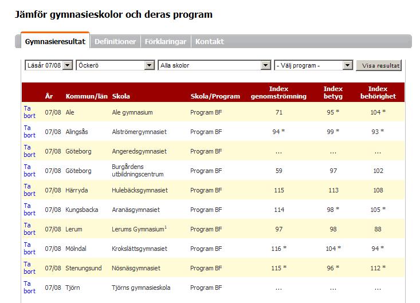The width and height of the screenshot is (420, 303).
Task: Click behörighet value 105 for Aranäsgymnasiet
Action: pos(378,210)
